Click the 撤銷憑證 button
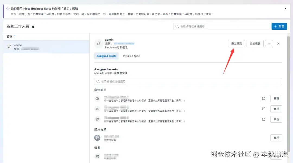 (x=255, y=43)
